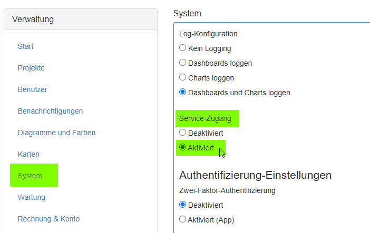Open Benutzer administration link
The width and height of the screenshot is (370, 233).
[33, 89]
